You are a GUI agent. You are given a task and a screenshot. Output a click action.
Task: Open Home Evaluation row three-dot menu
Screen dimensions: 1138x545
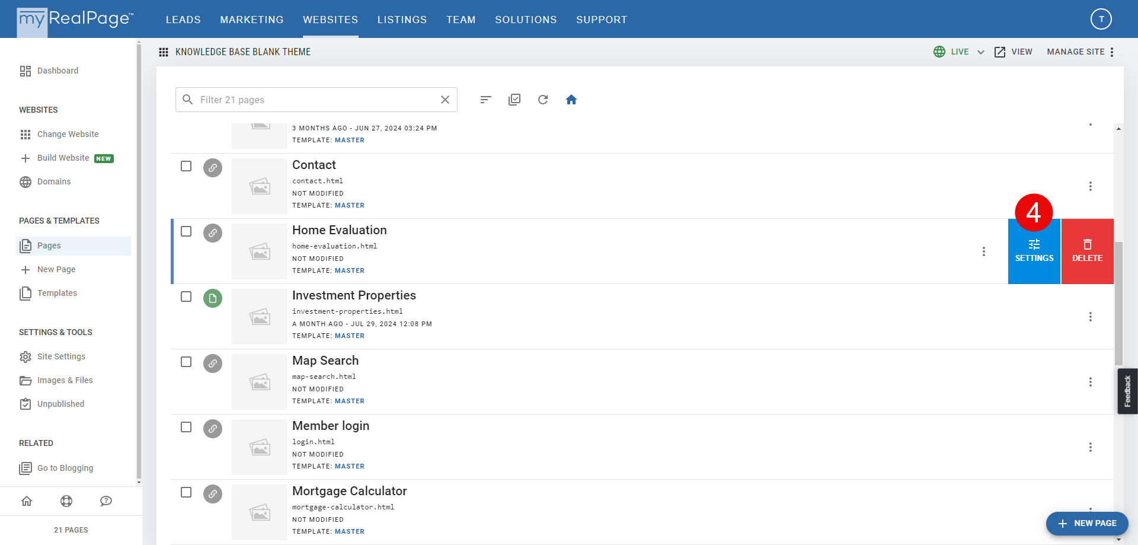tap(984, 251)
